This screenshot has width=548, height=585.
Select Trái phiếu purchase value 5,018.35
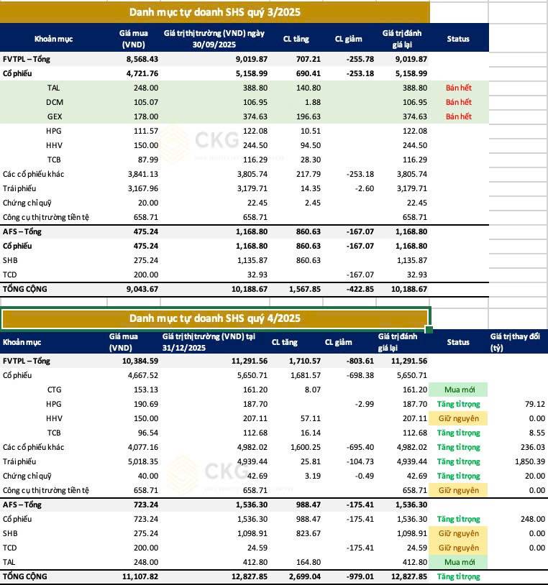pos(143,461)
